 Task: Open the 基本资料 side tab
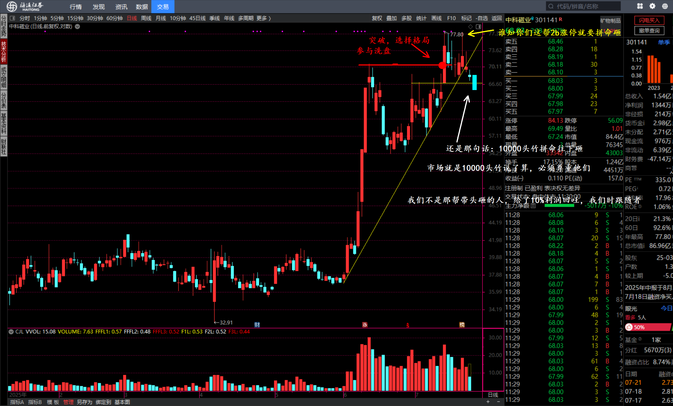point(4,123)
